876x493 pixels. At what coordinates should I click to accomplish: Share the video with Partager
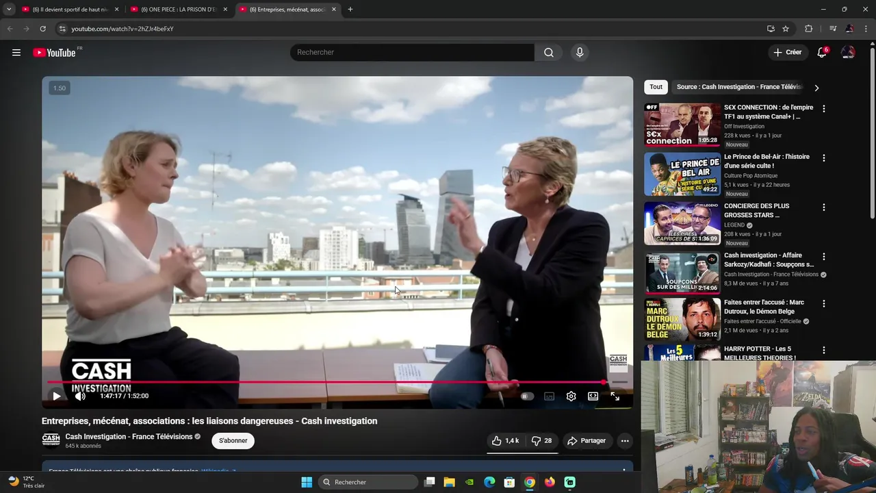(x=587, y=441)
